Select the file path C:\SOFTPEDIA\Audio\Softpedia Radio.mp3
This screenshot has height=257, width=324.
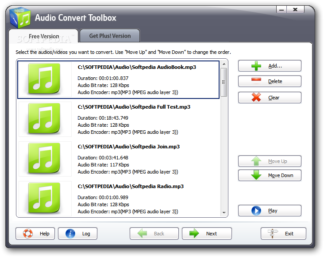131,186
